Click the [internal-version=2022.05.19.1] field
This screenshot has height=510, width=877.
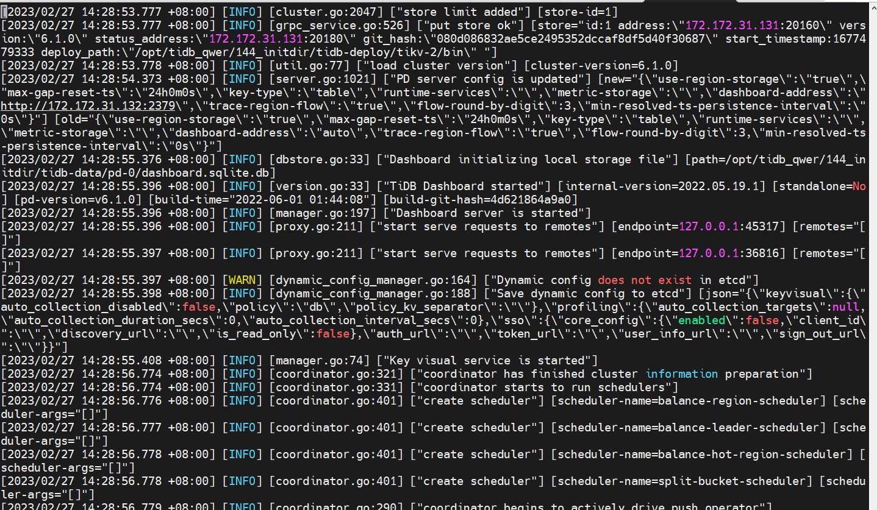point(662,186)
